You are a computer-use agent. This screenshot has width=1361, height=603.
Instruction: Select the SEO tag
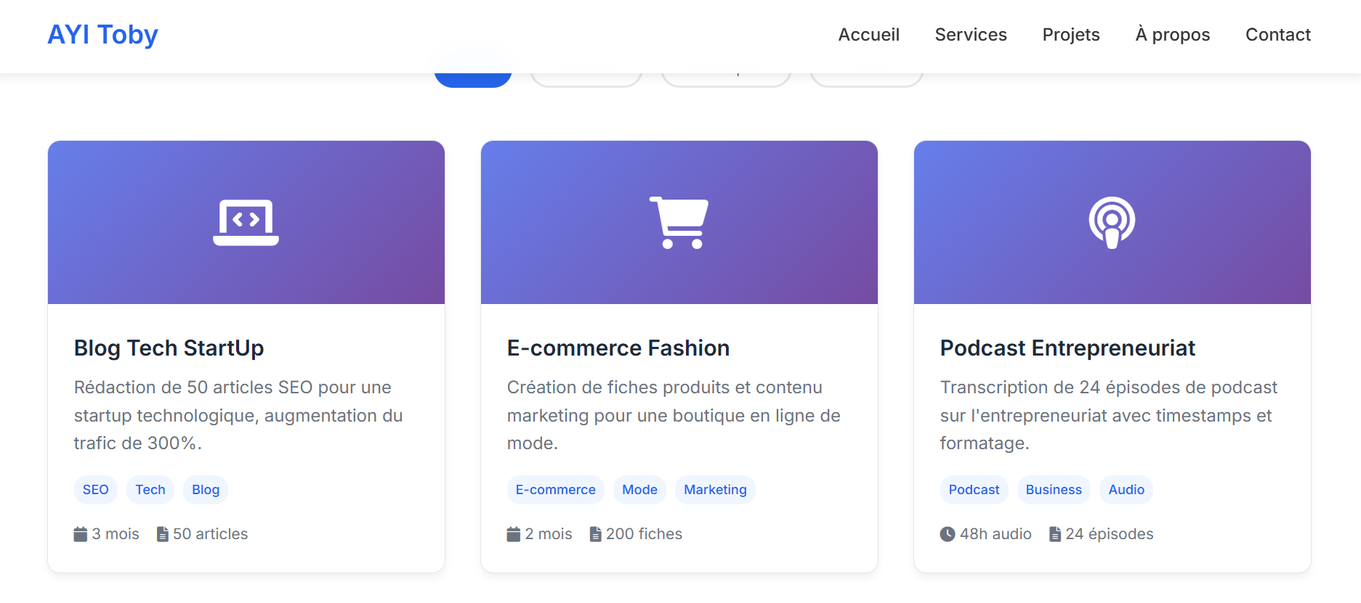[95, 490]
